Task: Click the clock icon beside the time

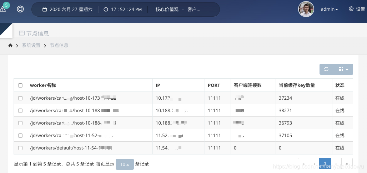Action: (x=106, y=10)
